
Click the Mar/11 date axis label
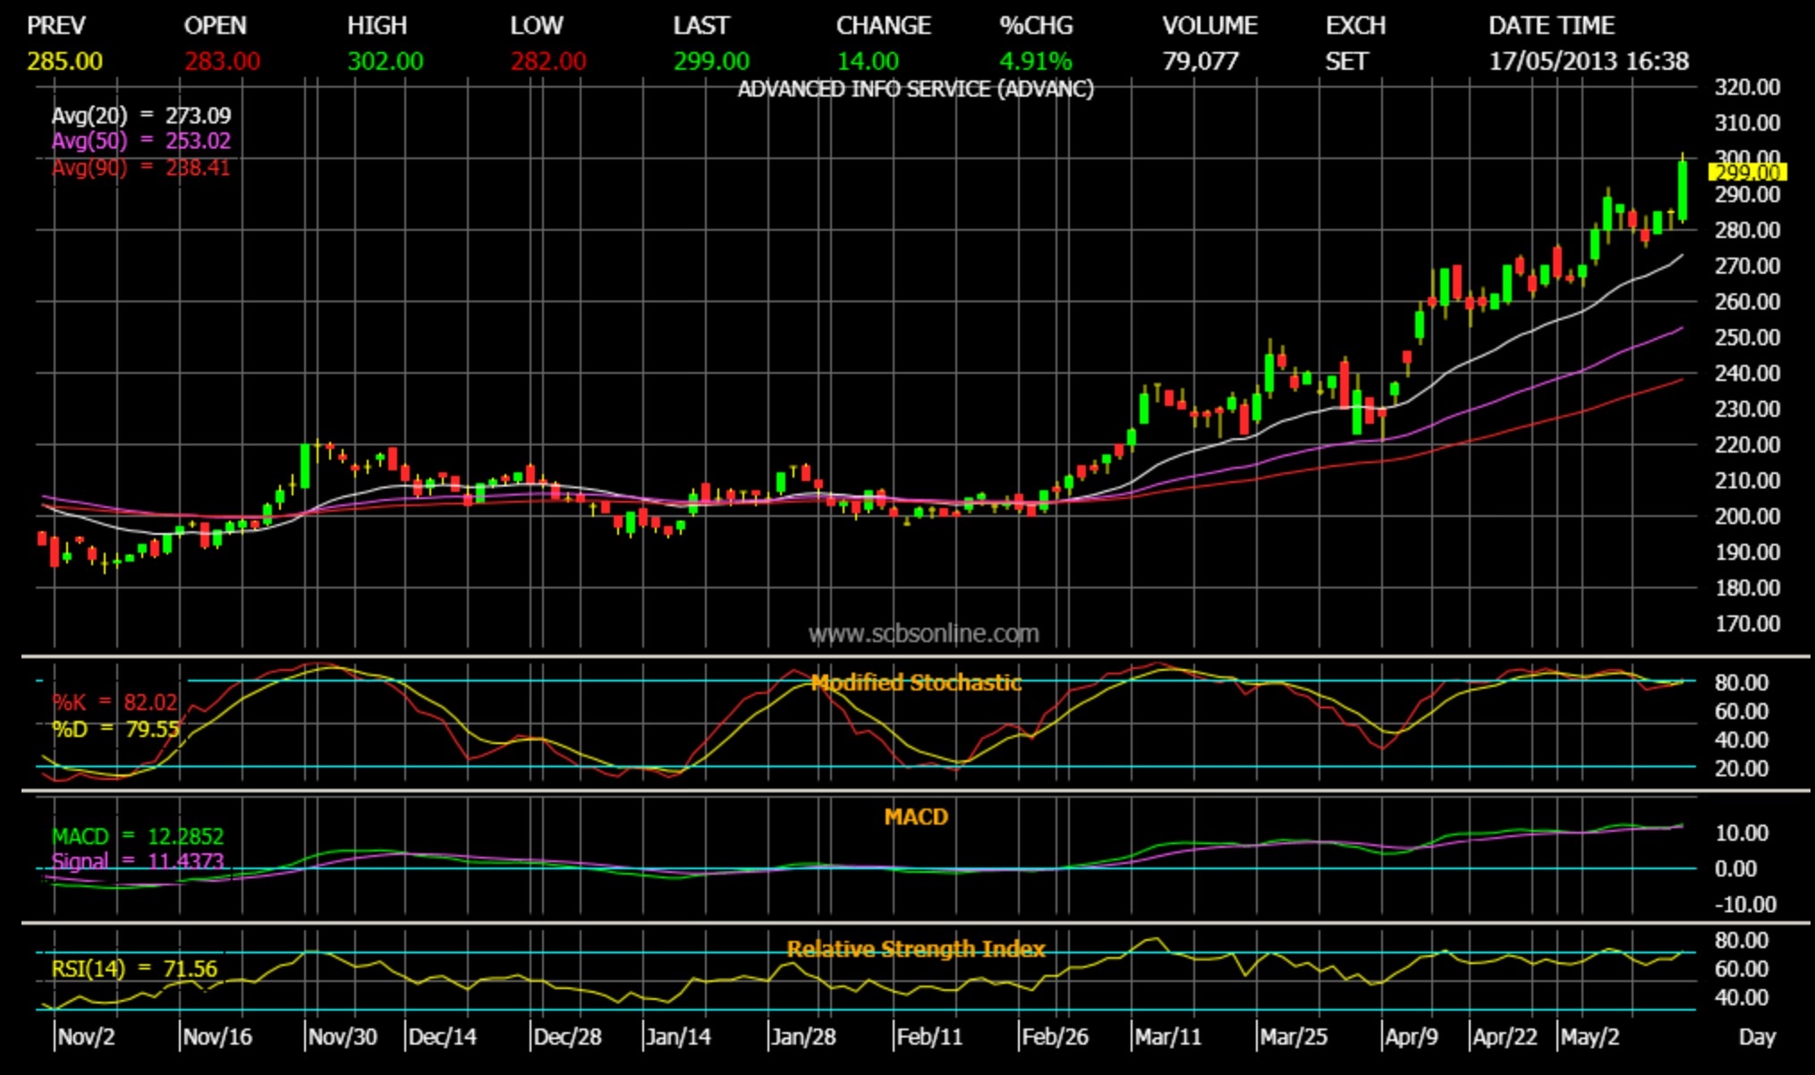point(1168,1037)
